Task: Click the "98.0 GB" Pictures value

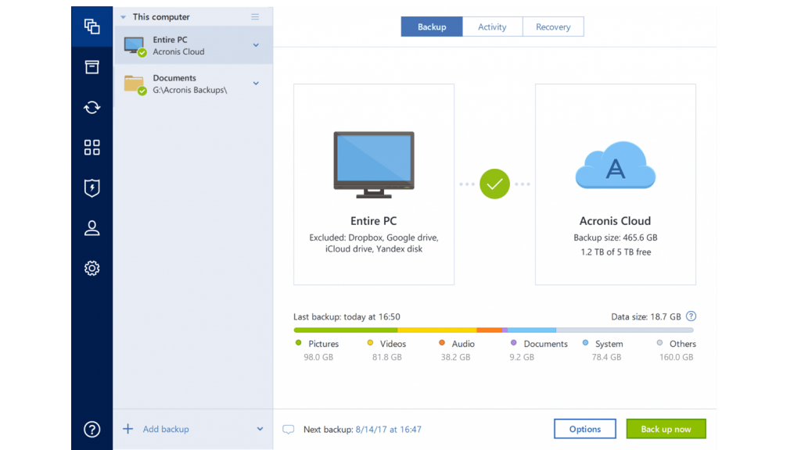Action: click(318, 357)
